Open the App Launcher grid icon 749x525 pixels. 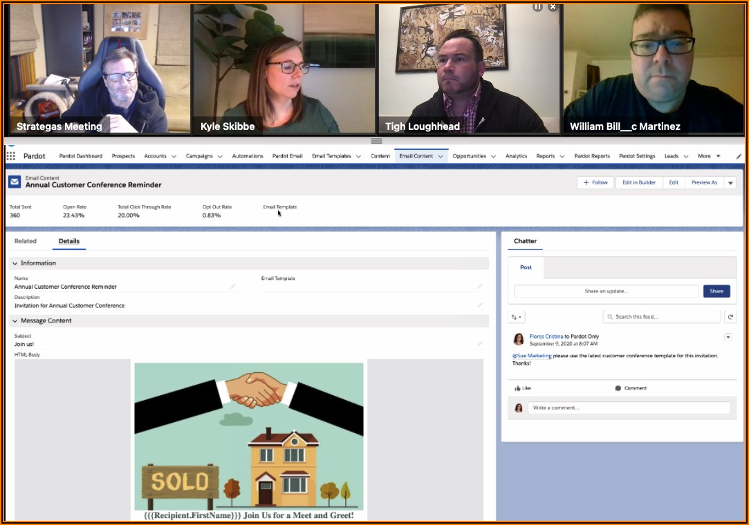(x=10, y=157)
